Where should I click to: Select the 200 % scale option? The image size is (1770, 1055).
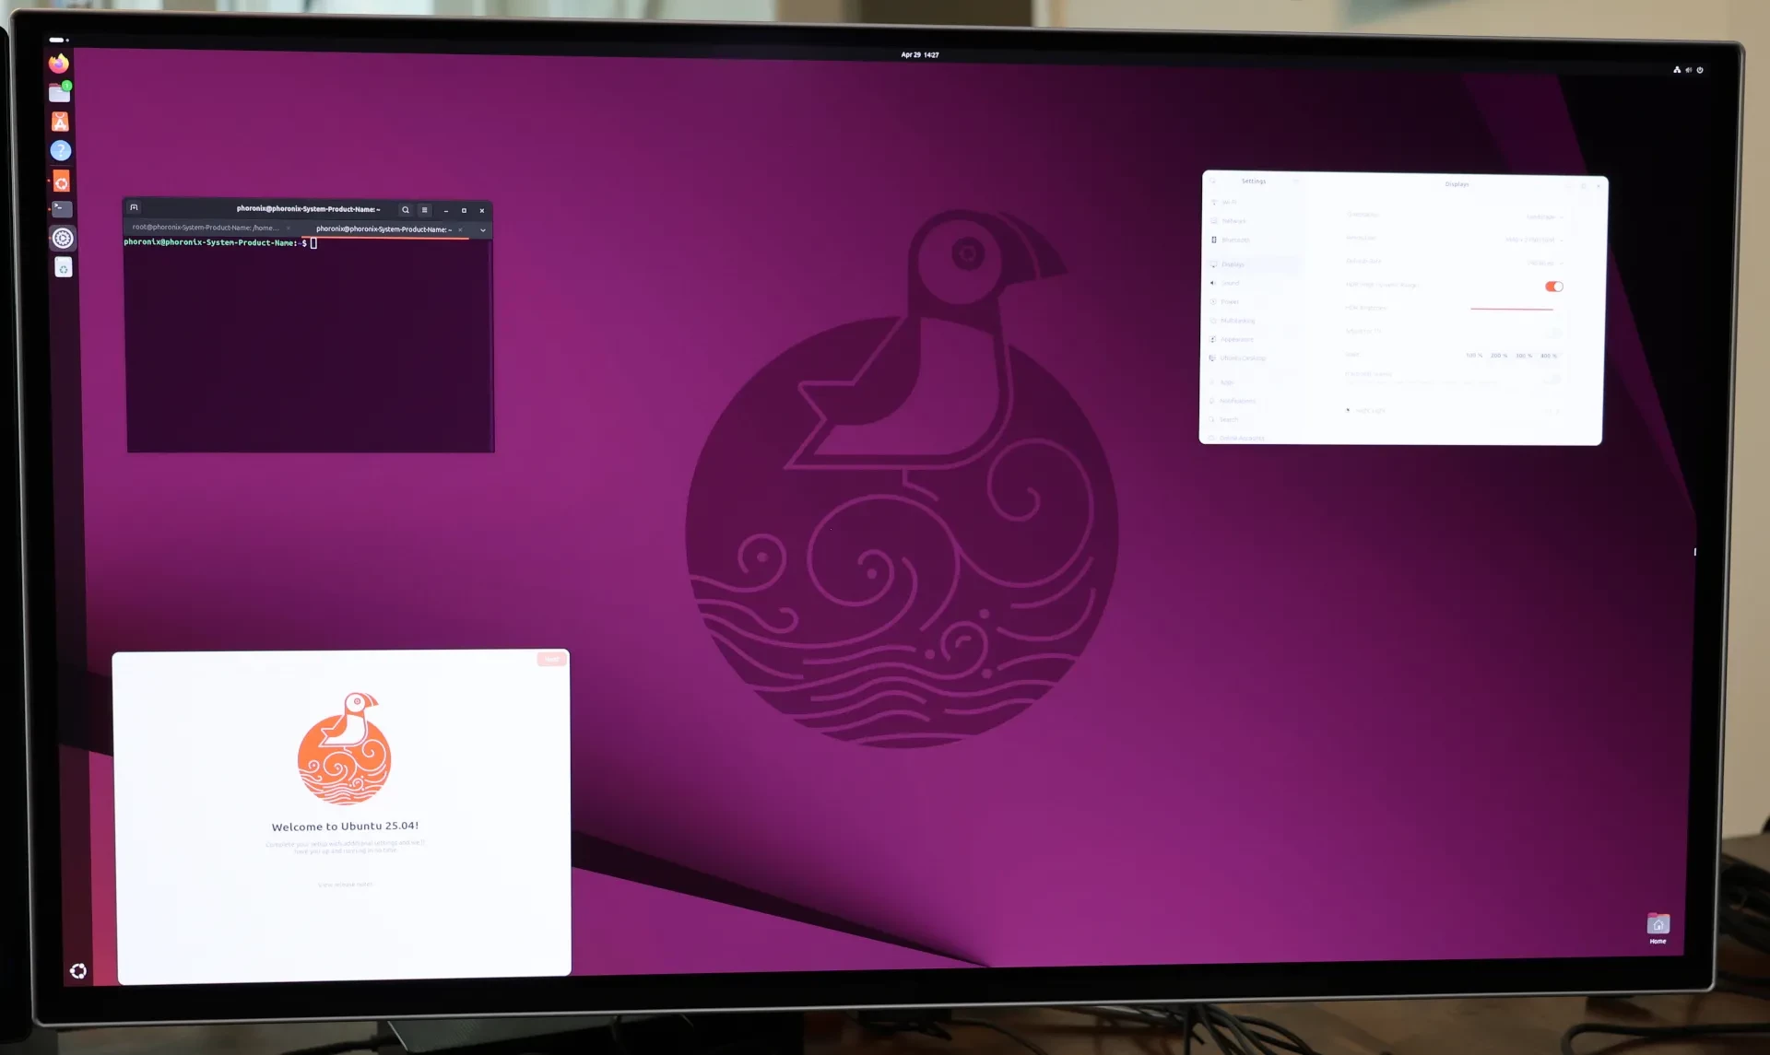1499,356
